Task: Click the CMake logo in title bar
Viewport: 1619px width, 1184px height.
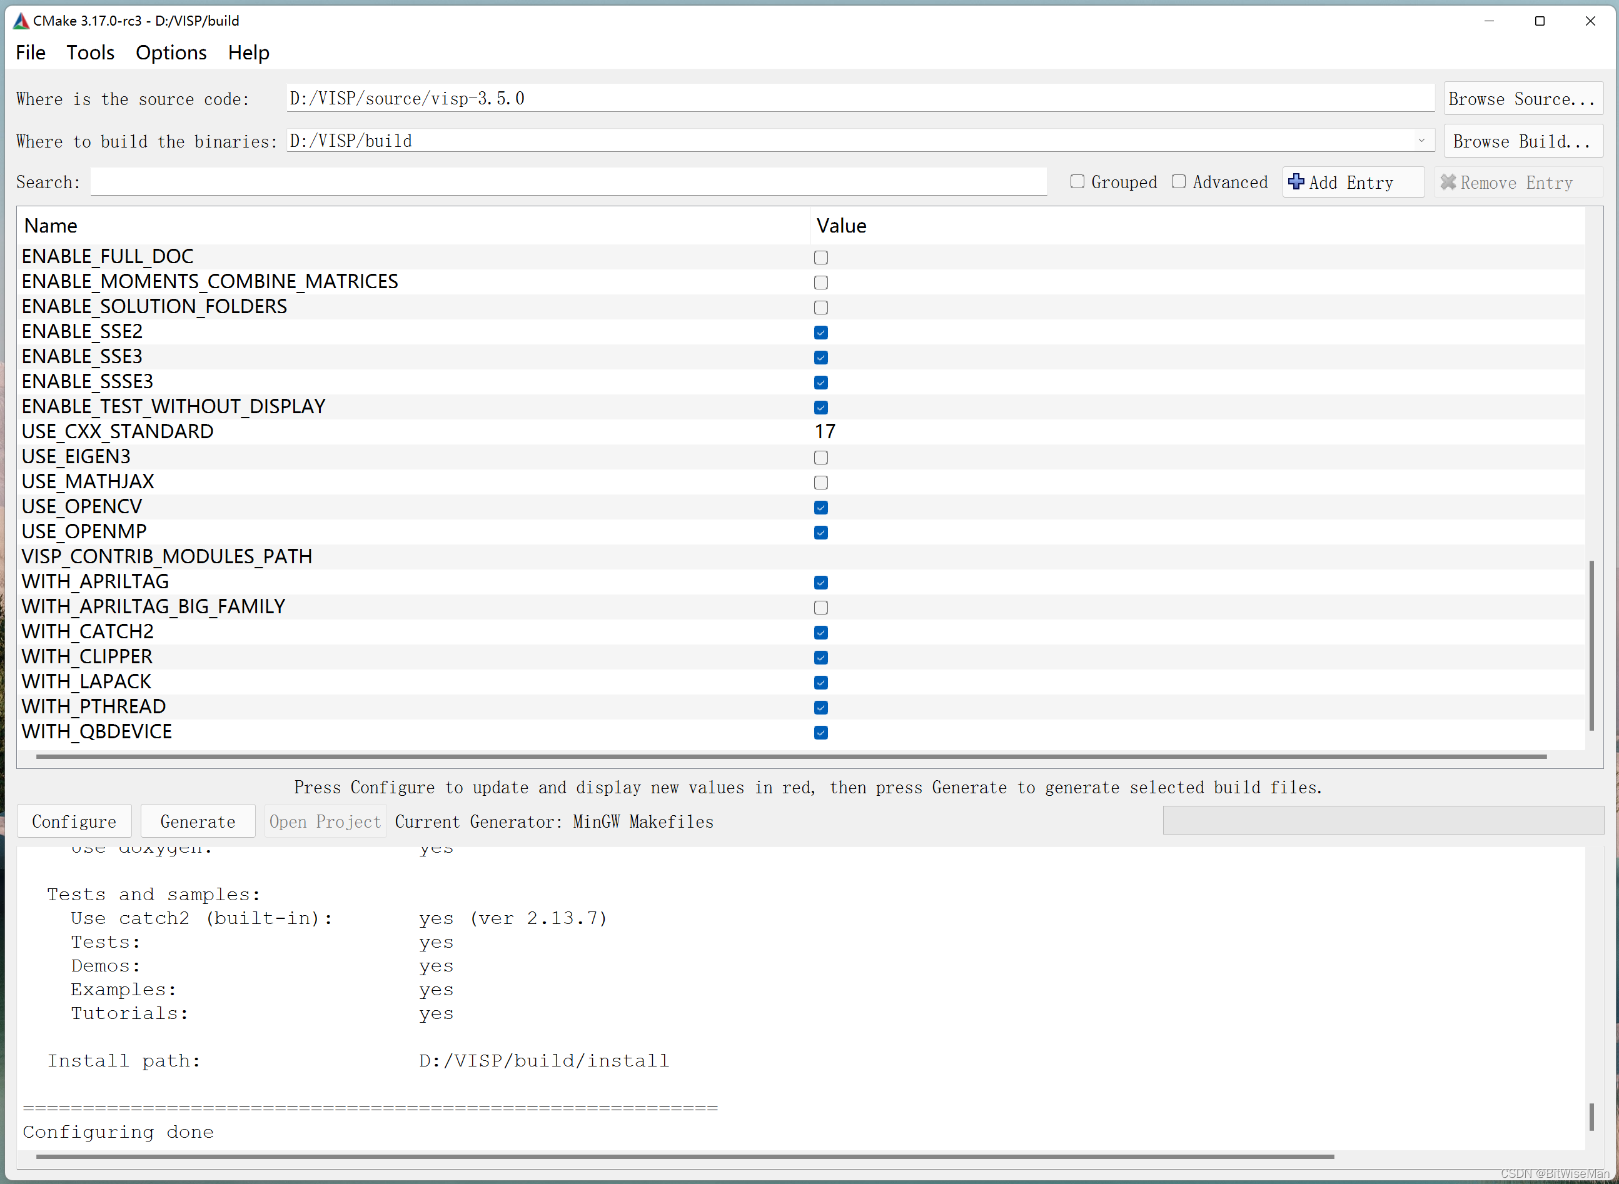Action: tap(21, 21)
